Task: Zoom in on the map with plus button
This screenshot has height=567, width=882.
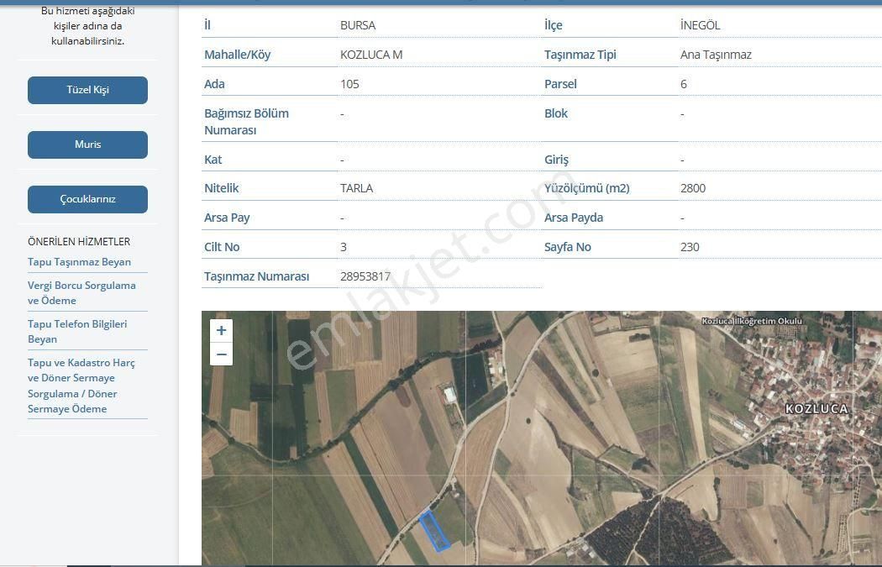Action: coord(221,331)
